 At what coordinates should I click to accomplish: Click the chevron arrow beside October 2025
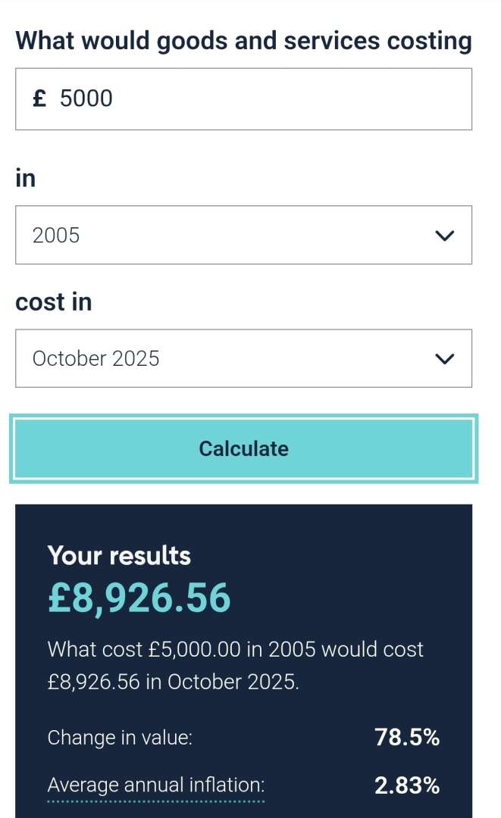coord(444,359)
